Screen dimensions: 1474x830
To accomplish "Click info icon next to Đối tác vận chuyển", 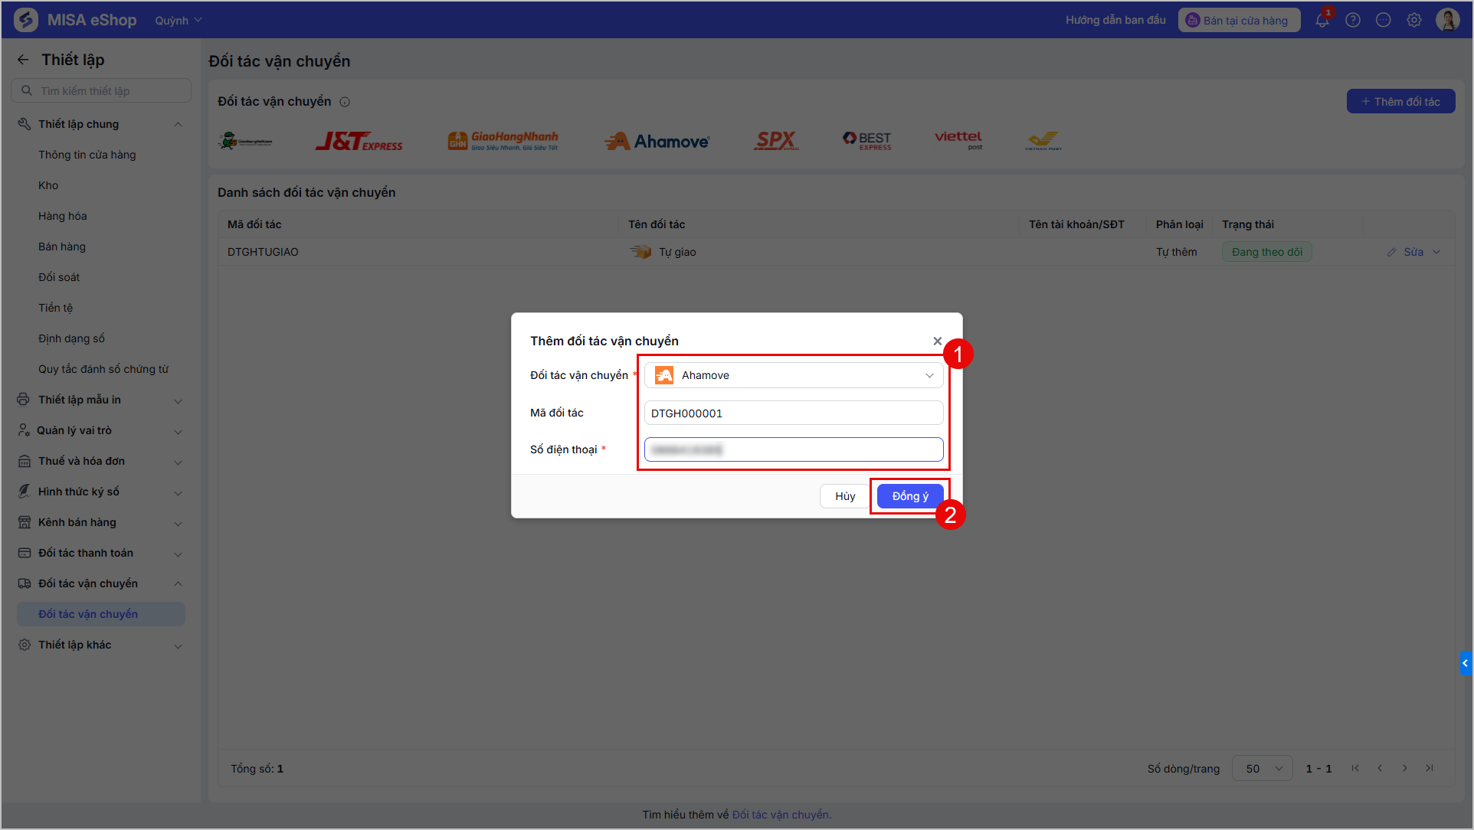I will pyautogui.click(x=345, y=102).
